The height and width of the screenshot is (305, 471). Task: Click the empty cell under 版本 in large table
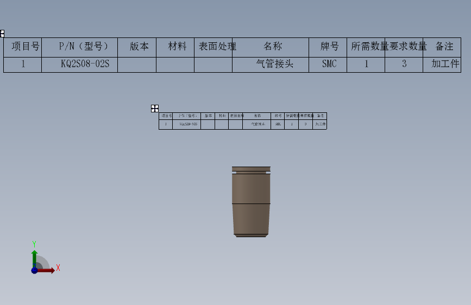click(137, 65)
